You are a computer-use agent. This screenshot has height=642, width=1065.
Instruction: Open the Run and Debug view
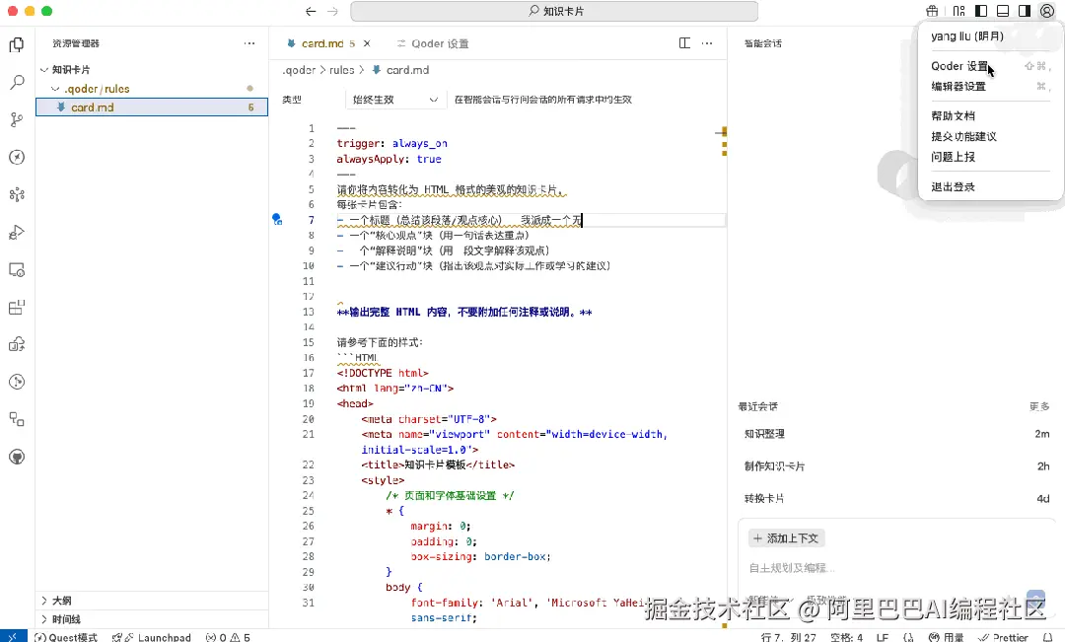(17, 233)
